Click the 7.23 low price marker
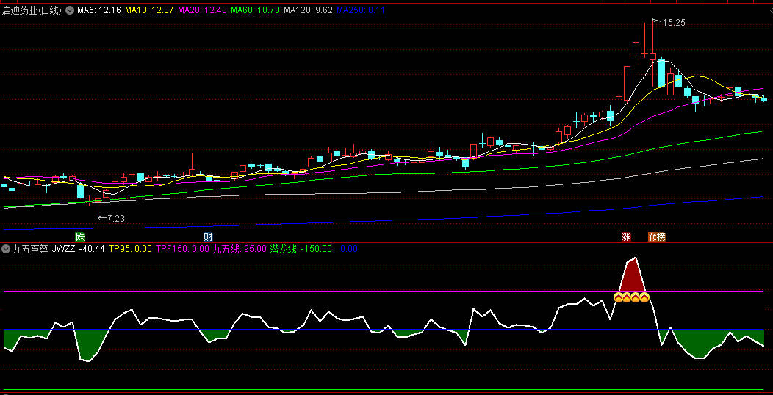 (x=115, y=218)
